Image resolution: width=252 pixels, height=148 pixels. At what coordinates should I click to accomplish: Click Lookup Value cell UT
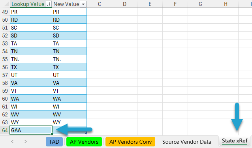(31, 75)
